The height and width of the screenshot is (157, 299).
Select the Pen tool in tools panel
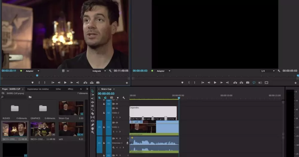point(93,125)
